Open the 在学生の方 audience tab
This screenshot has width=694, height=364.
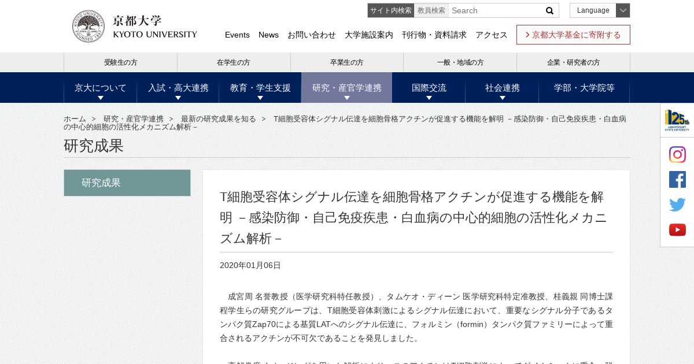[x=234, y=62]
